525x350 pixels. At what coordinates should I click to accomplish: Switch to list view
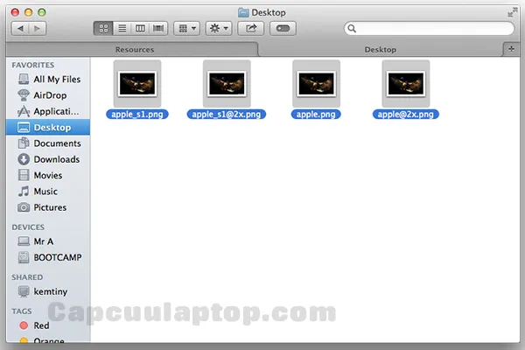click(122, 29)
